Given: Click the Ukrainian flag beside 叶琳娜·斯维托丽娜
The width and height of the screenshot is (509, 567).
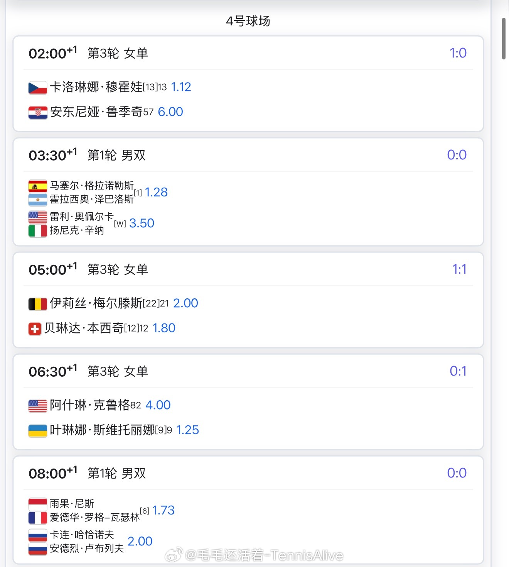Looking at the screenshot, I should point(38,430).
